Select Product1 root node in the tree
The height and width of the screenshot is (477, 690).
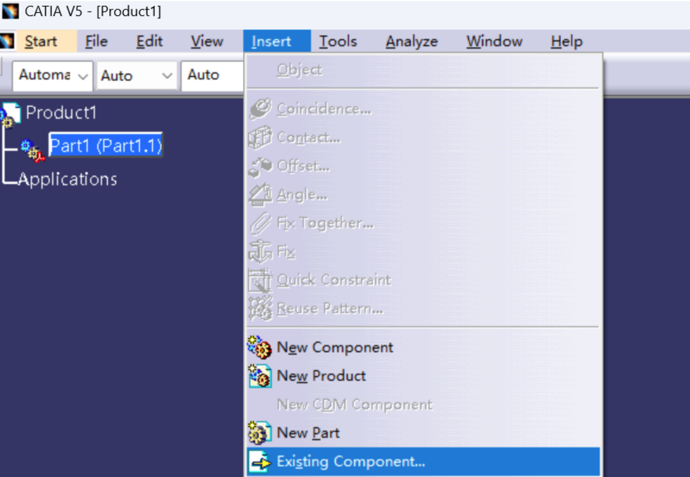pyautogui.click(x=61, y=113)
